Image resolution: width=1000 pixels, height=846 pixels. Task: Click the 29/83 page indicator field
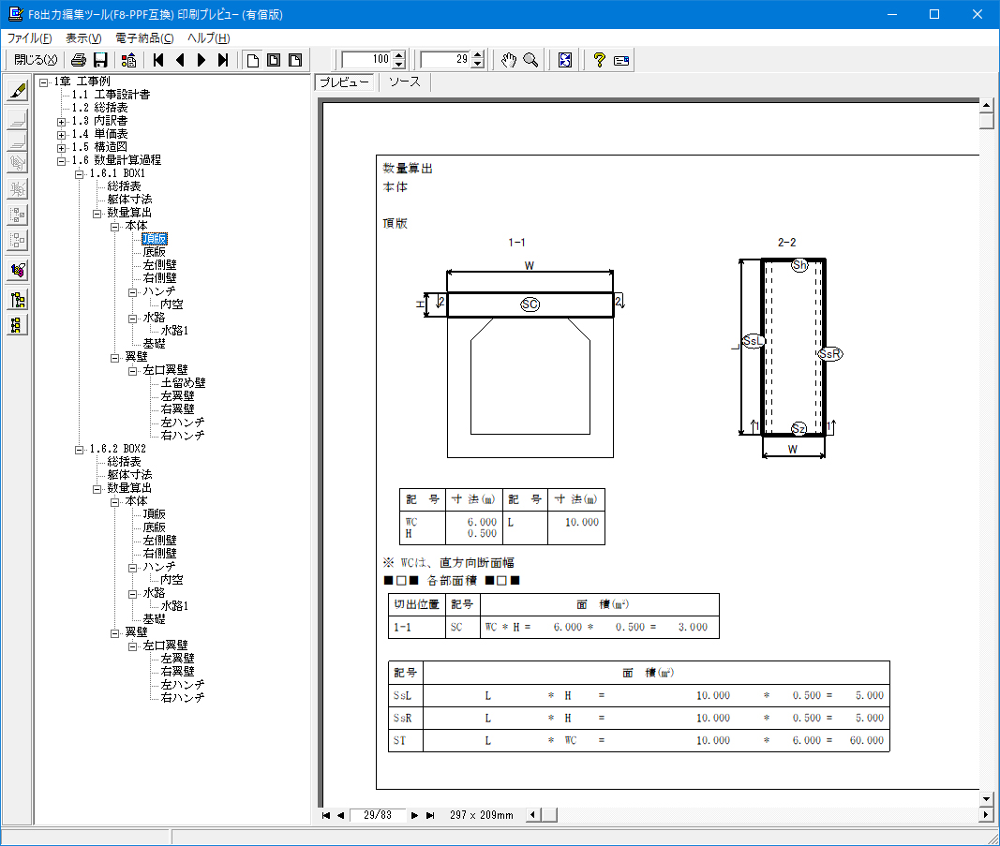coord(378,815)
